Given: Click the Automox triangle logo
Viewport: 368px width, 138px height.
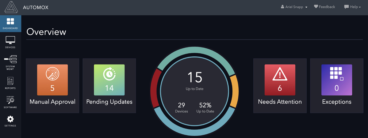Looking at the screenshot, I should click(x=11, y=7).
